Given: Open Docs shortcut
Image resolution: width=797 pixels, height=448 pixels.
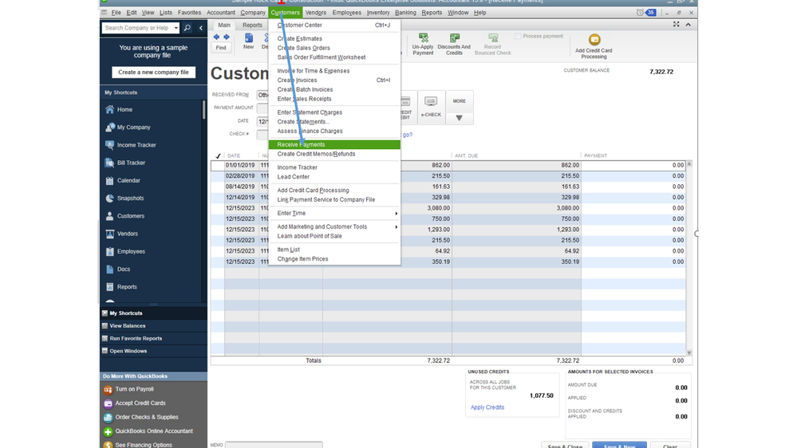Looking at the screenshot, I should coord(124,269).
